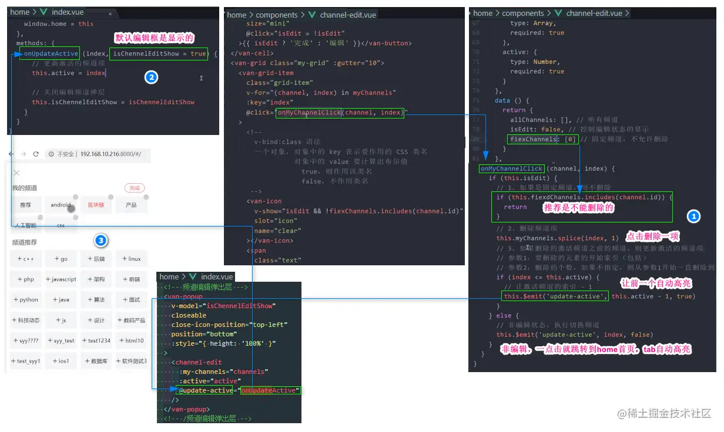Image resolution: width=724 pixels, height=432 pixels.
Task: Add the syy_test recommended channel
Action: 61,340
